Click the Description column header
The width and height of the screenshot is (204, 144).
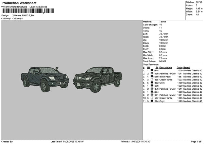(166, 68)
